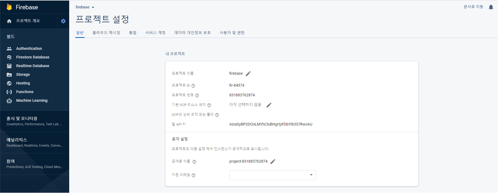Open the project settings gear icon

pos(63,21)
